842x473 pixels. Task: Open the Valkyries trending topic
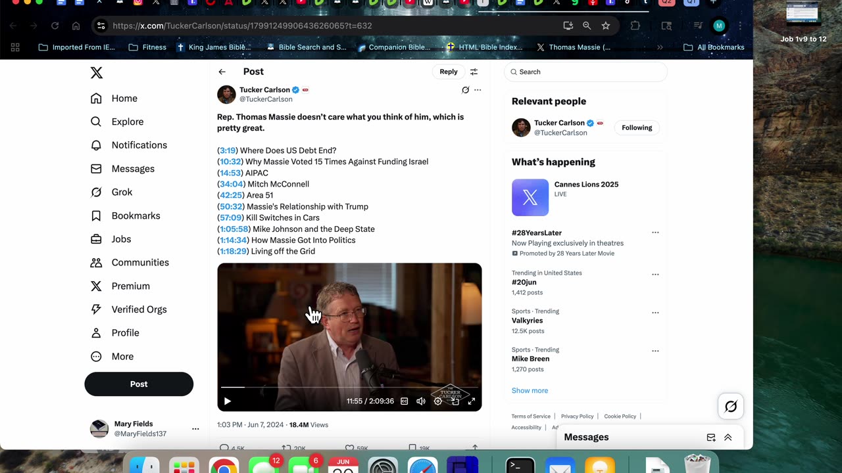point(527,321)
